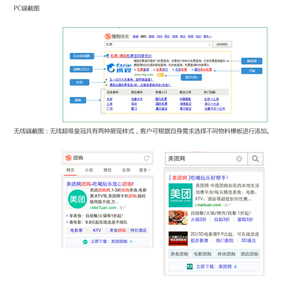Open the 低价影票 link
The height and width of the screenshot is (286, 288).
(199, 241)
